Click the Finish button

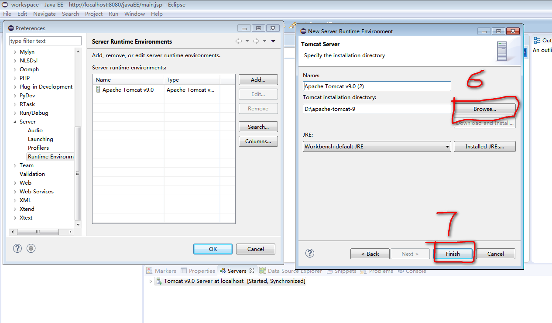pyautogui.click(x=453, y=254)
